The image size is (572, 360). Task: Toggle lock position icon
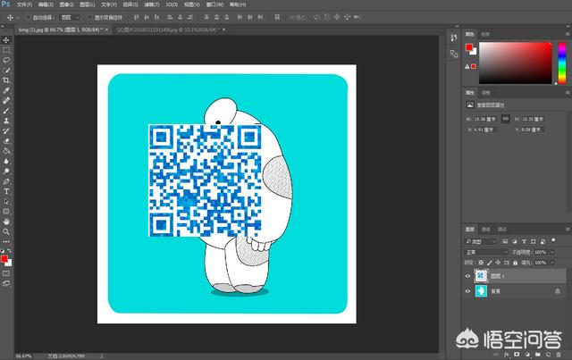click(498, 263)
